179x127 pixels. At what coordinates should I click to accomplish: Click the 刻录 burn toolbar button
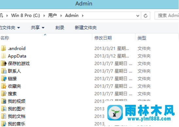[x=60, y=27]
